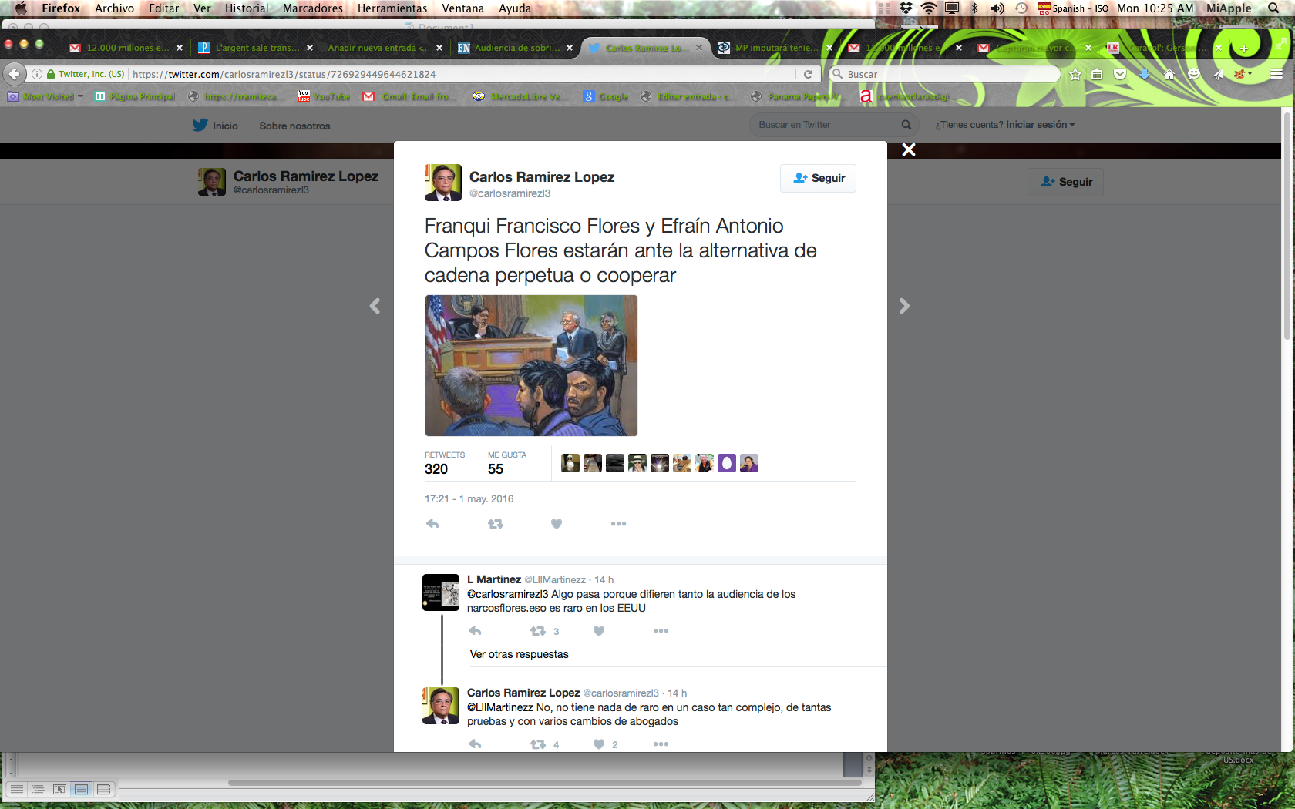Screen dimensions: 1295x809
Task: Go to previous tweet with the left chevron
Action: click(375, 307)
